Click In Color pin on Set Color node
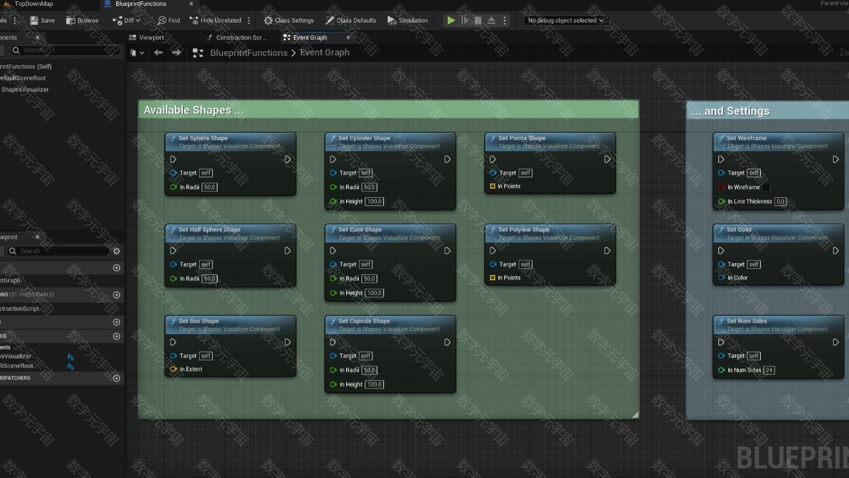 tap(722, 278)
